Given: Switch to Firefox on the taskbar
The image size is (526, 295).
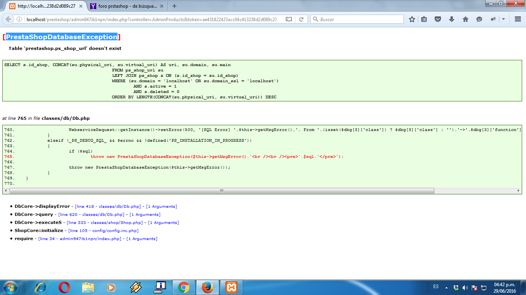Looking at the screenshot, I should click(208, 287).
